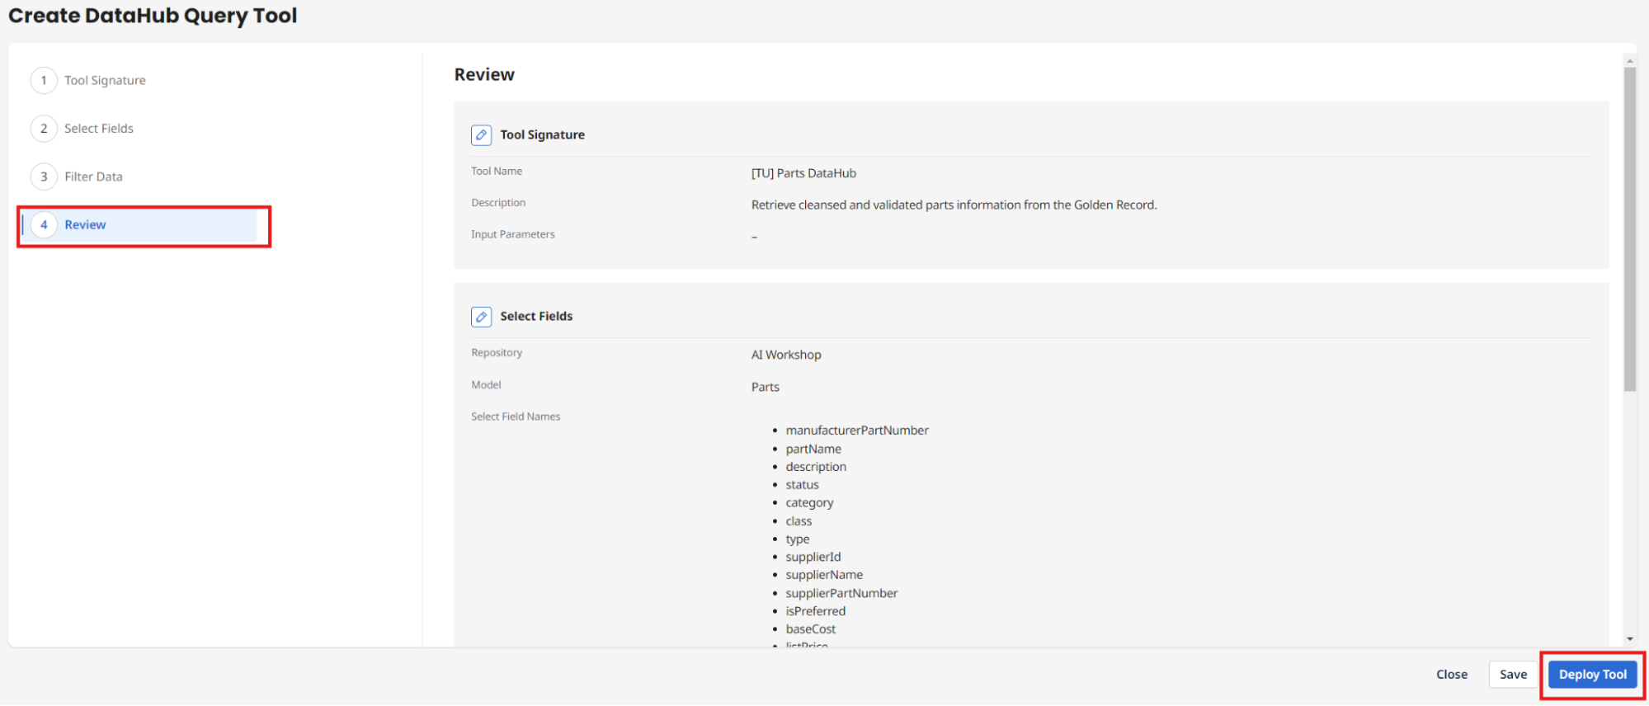1649x706 pixels.
Task: Click the Close button
Action: [1451, 675]
